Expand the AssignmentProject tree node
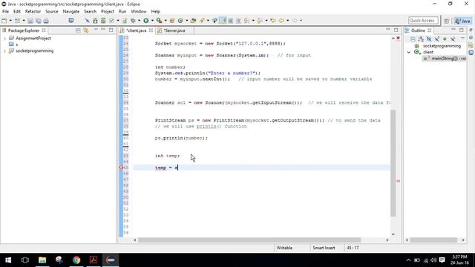The image size is (475, 267). [4, 39]
